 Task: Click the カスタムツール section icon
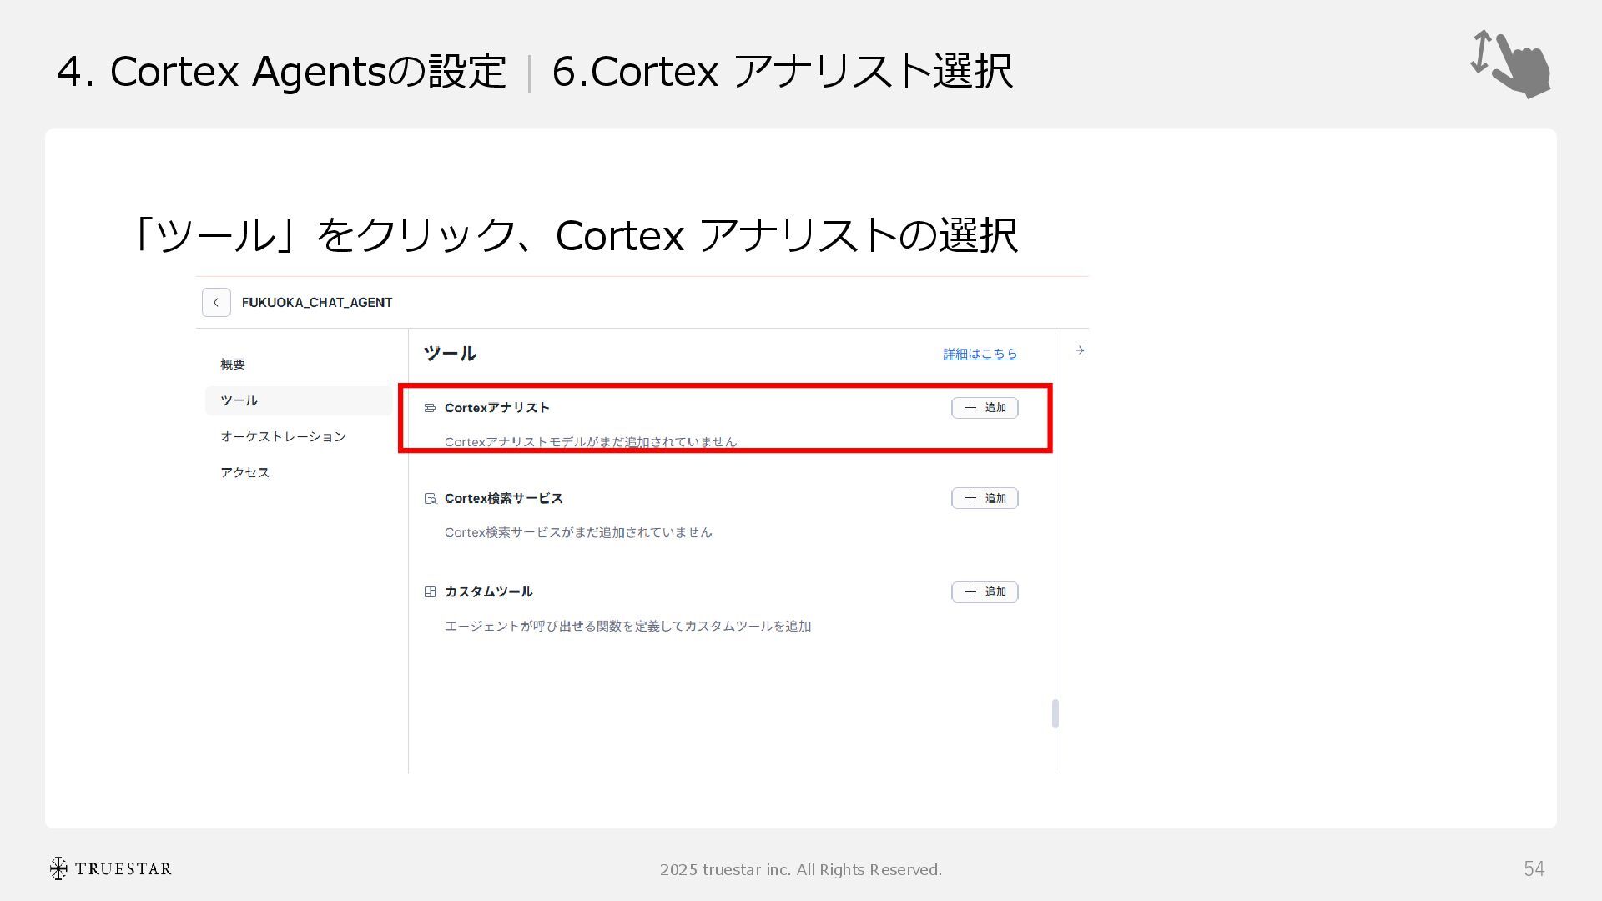click(430, 592)
